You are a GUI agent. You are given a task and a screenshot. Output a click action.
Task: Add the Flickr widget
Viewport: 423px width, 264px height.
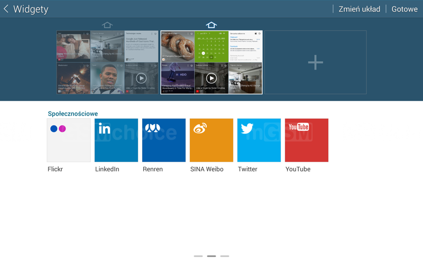pyautogui.click(x=69, y=140)
